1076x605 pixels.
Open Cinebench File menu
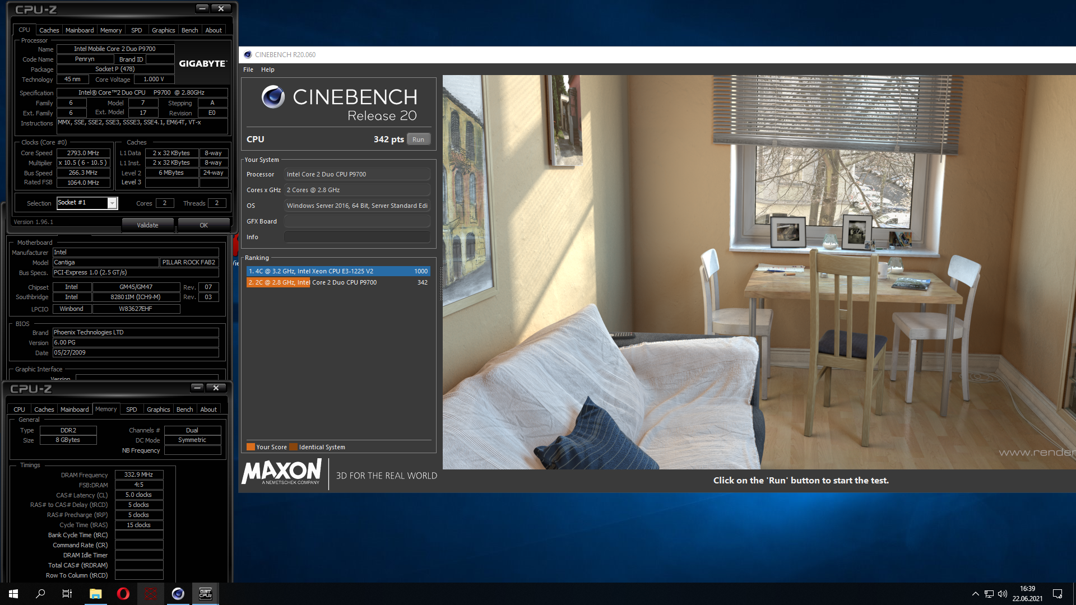[248, 69]
